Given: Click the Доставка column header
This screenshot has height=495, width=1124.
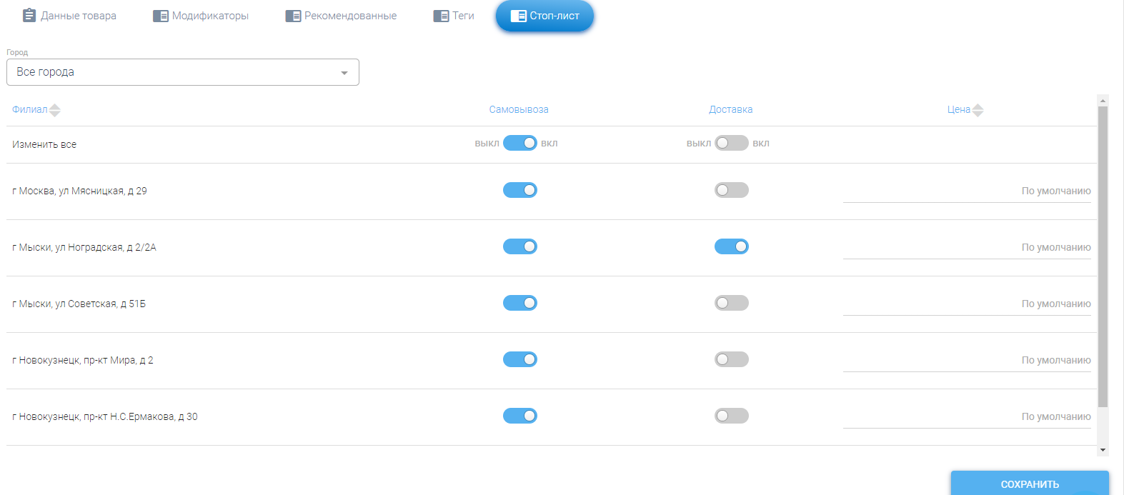Looking at the screenshot, I should pos(730,109).
